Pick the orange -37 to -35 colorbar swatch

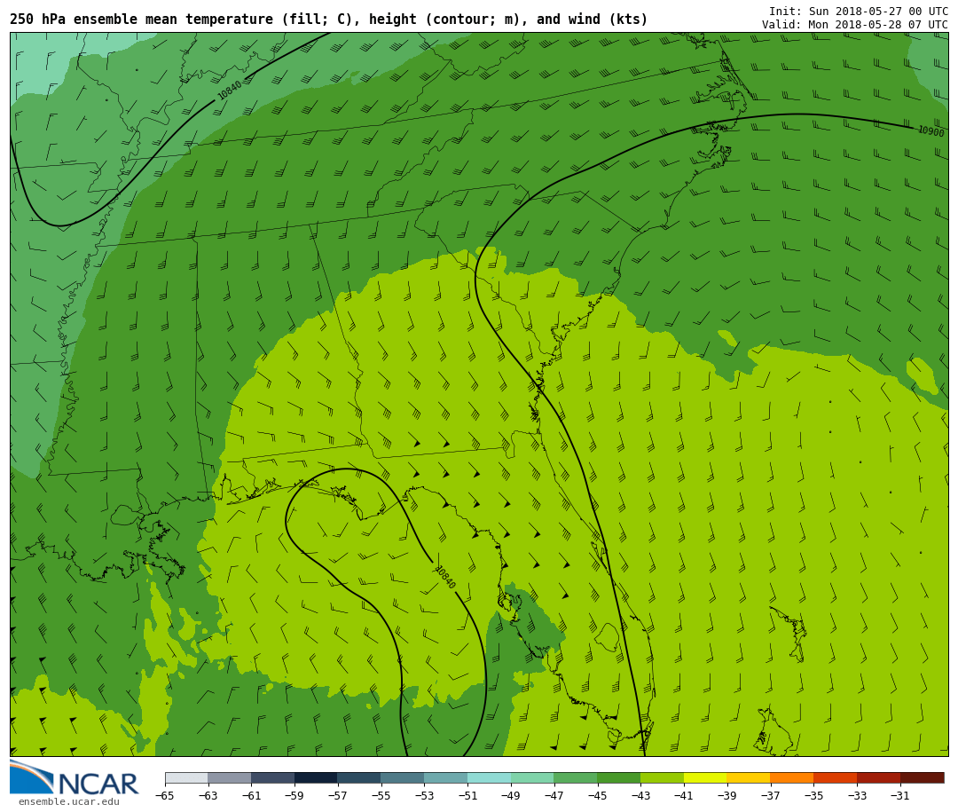pyautogui.click(x=792, y=777)
